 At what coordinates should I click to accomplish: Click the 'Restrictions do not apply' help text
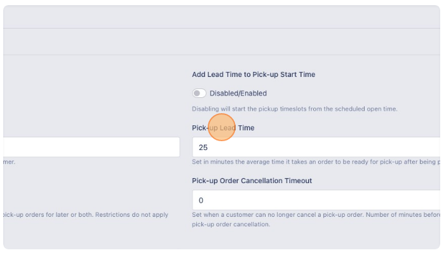pyautogui.click(x=131, y=215)
